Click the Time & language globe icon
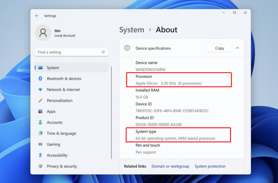This screenshot has height=183, width=278. click(40, 133)
